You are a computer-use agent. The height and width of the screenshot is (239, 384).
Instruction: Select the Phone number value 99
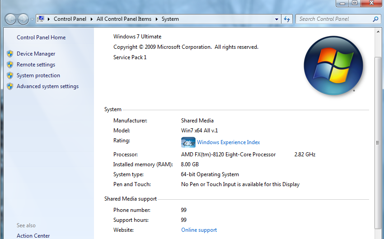[x=184, y=210]
